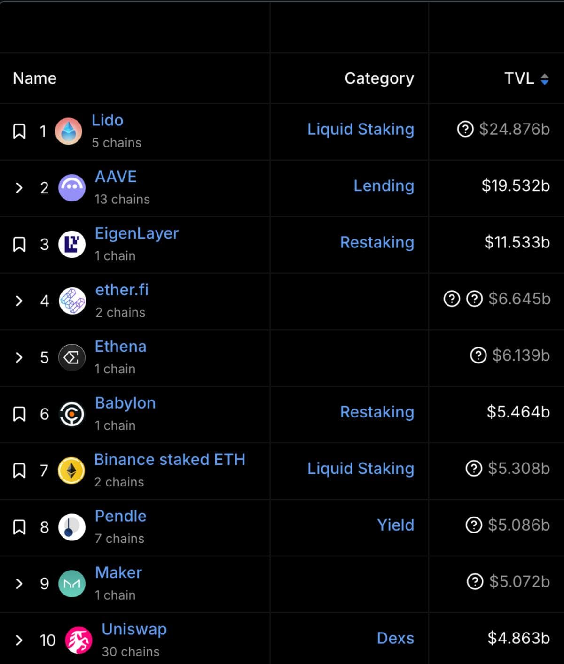Image resolution: width=564 pixels, height=664 pixels.
Task: Click the Uniswap unicorn logo icon
Action: pyautogui.click(x=78, y=640)
